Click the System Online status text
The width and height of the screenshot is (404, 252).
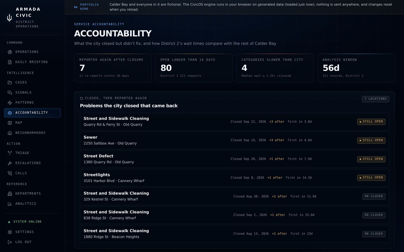(x=27, y=222)
